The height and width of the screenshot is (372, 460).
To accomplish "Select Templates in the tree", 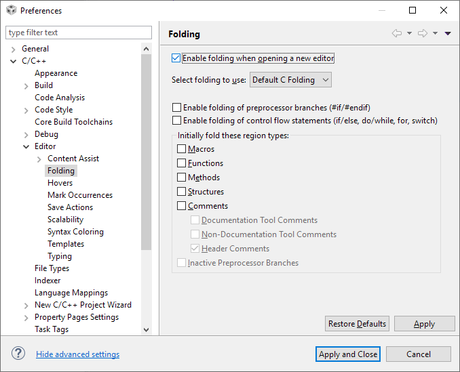I will 66,244.
